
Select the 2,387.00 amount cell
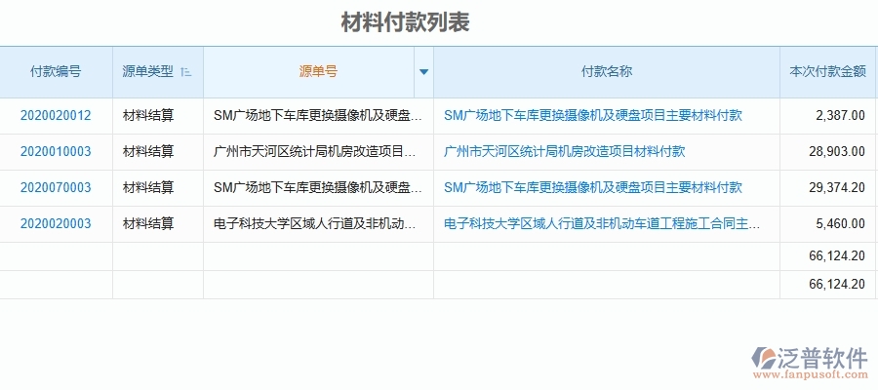coord(839,115)
